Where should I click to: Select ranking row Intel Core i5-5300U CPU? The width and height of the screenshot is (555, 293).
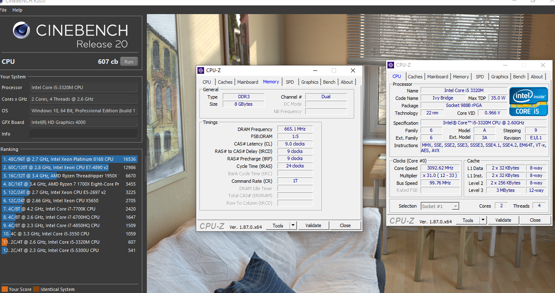[x=70, y=250]
